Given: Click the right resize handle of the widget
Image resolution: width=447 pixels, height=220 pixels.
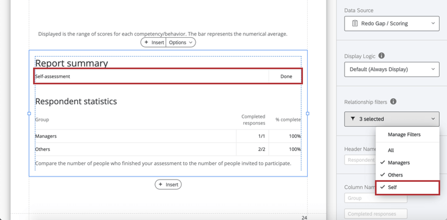Looking at the screenshot, I should click(308, 113).
